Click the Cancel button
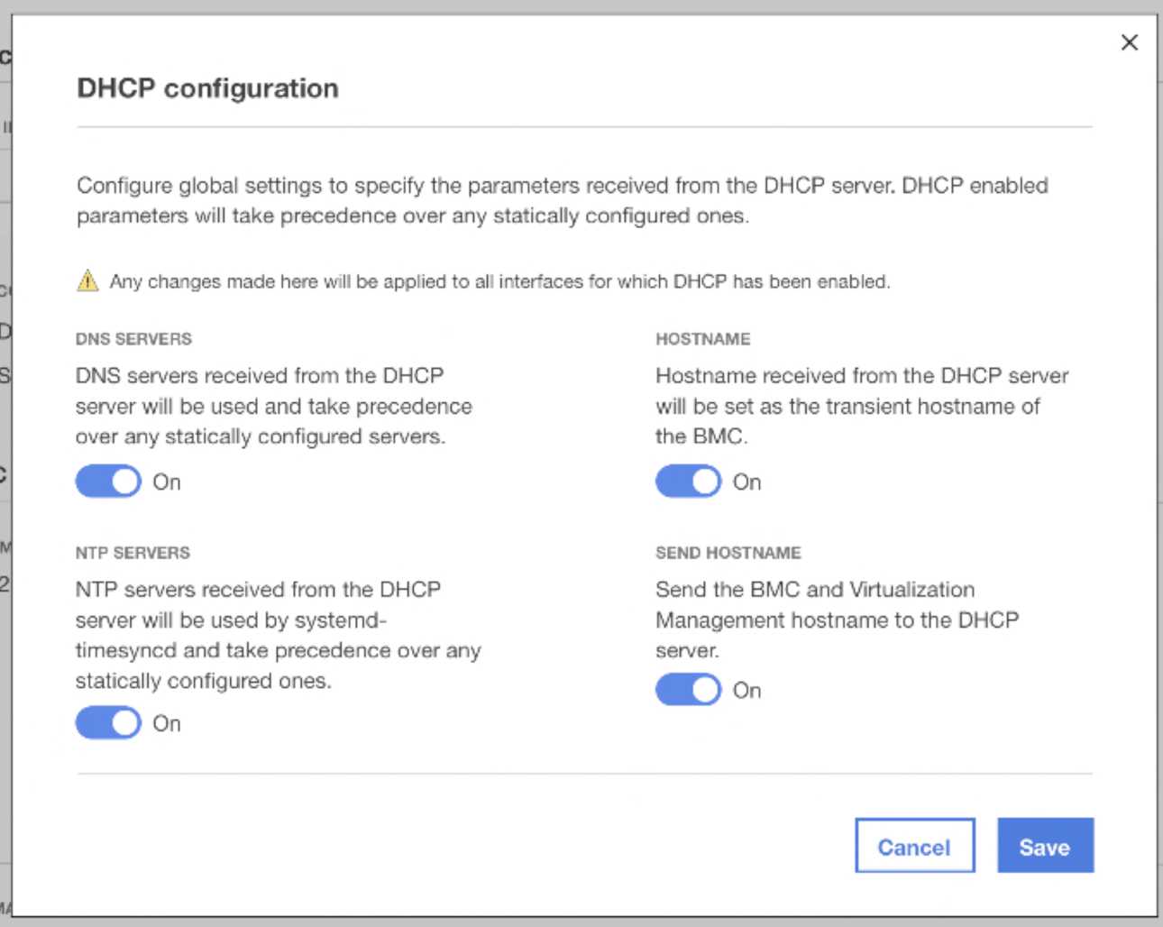This screenshot has width=1163, height=927. [x=914, y=846]
